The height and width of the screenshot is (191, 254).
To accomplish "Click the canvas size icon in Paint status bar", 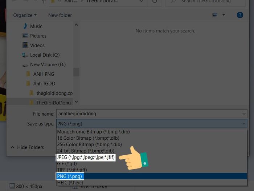I will pos(12,186).
